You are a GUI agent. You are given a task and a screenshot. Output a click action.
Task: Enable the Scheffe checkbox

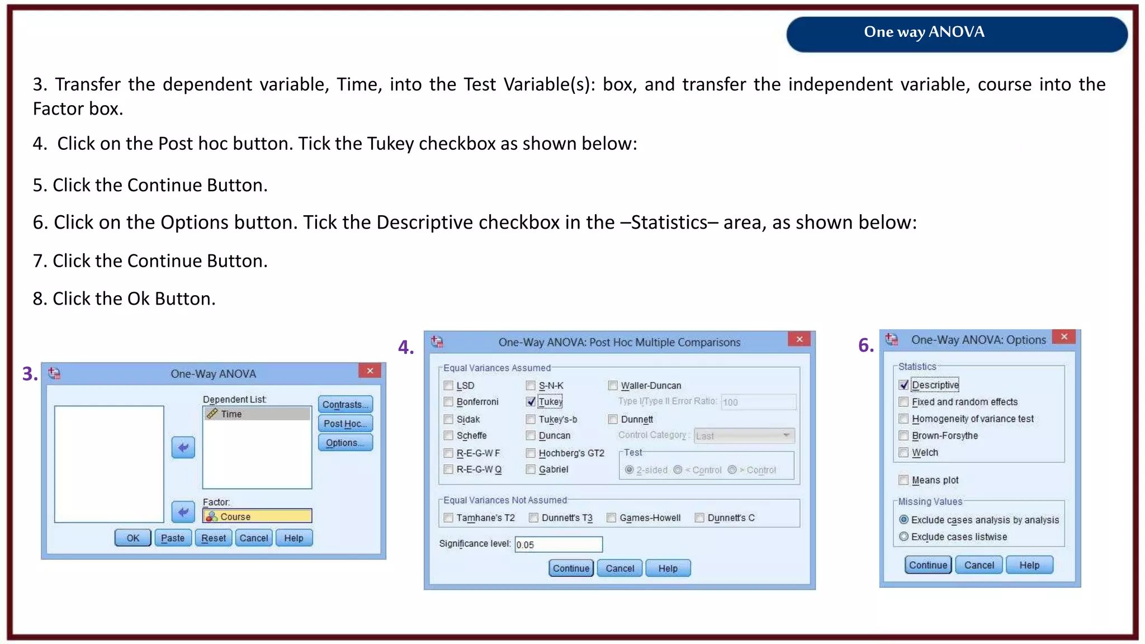448,435
